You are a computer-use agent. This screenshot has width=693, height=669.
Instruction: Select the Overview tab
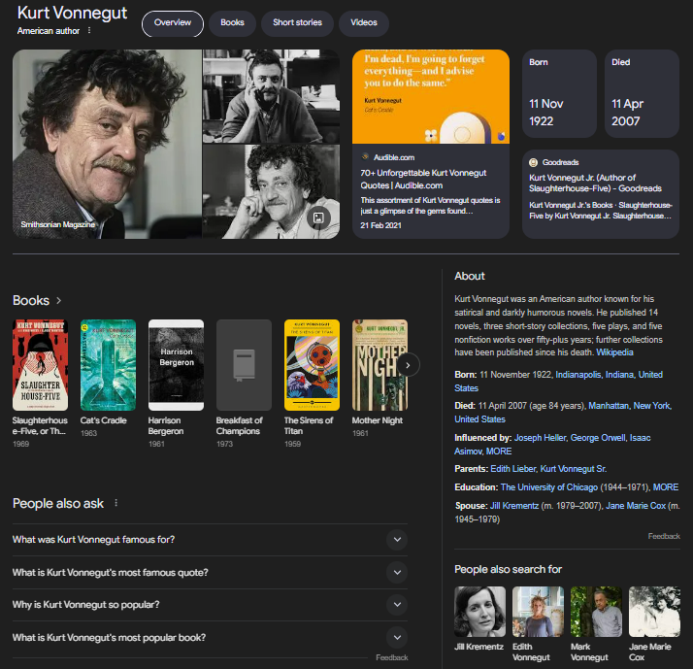(173, 23)
